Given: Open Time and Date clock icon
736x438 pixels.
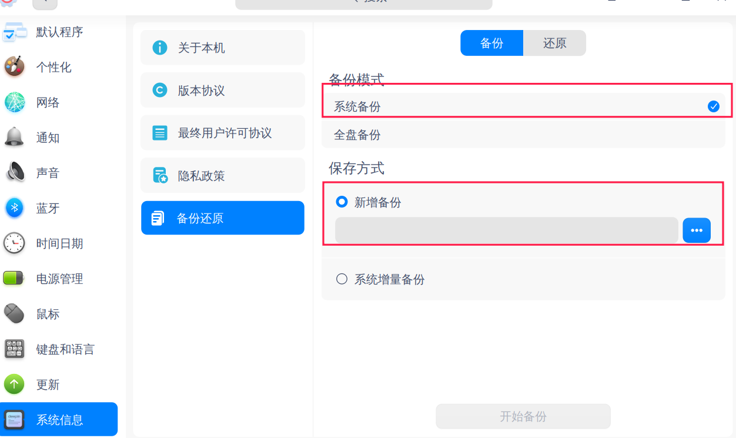Looking at the screenshot, I should (x=14, y=243).
